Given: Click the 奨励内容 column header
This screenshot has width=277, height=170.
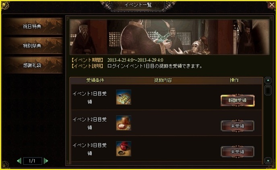Looking at the screenshot, I should 163,80.
